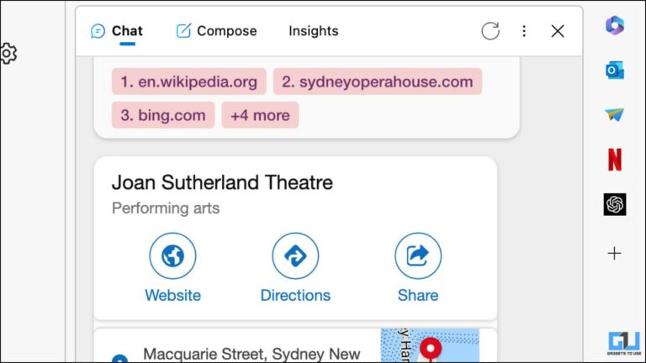646x363 pixels.
Task: Open the bing.com source link
Action: [x=162, y=115]
